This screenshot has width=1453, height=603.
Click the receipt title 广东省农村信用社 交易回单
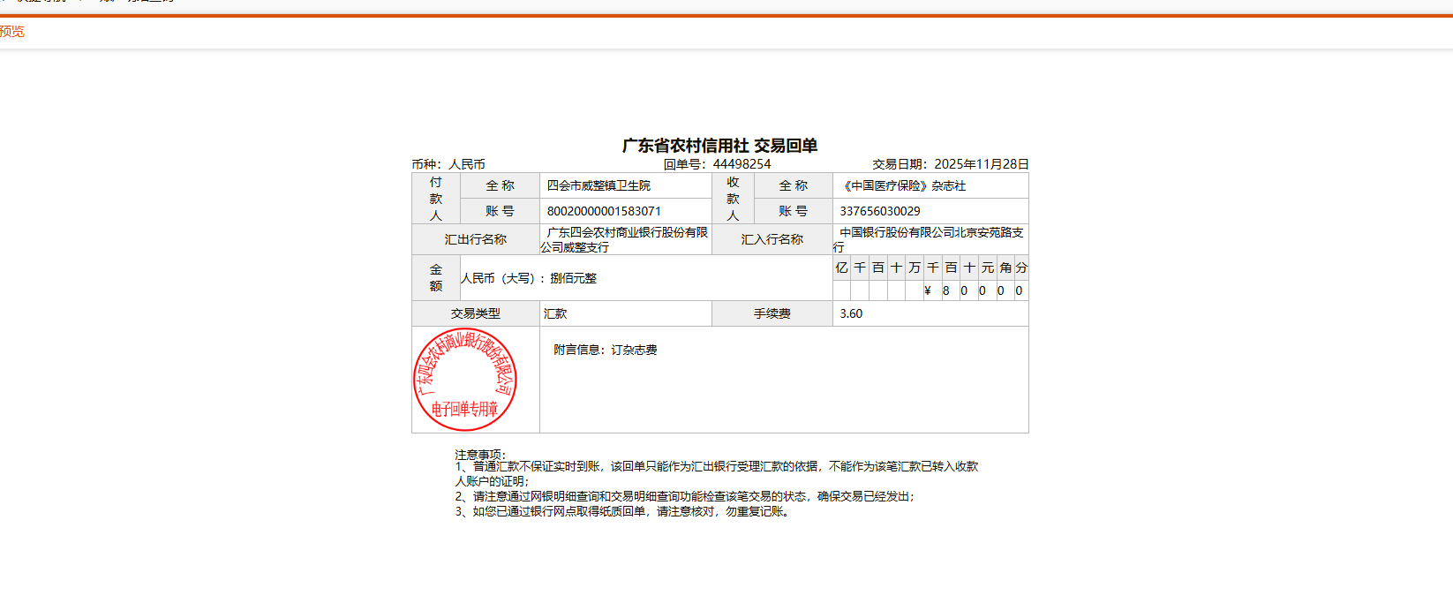coord(719,146)
